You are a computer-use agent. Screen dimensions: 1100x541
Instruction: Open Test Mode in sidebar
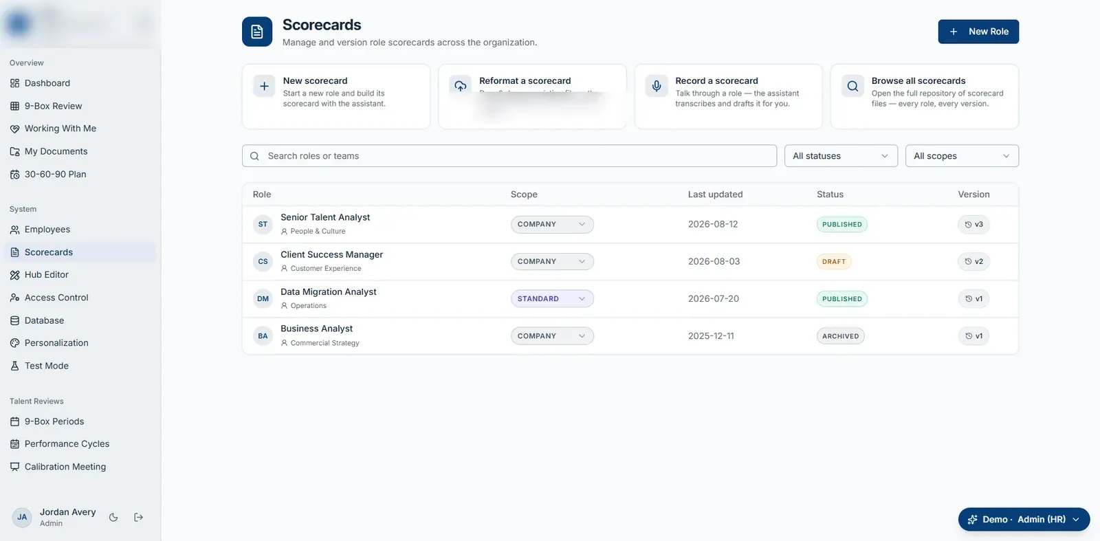(80, 366)
